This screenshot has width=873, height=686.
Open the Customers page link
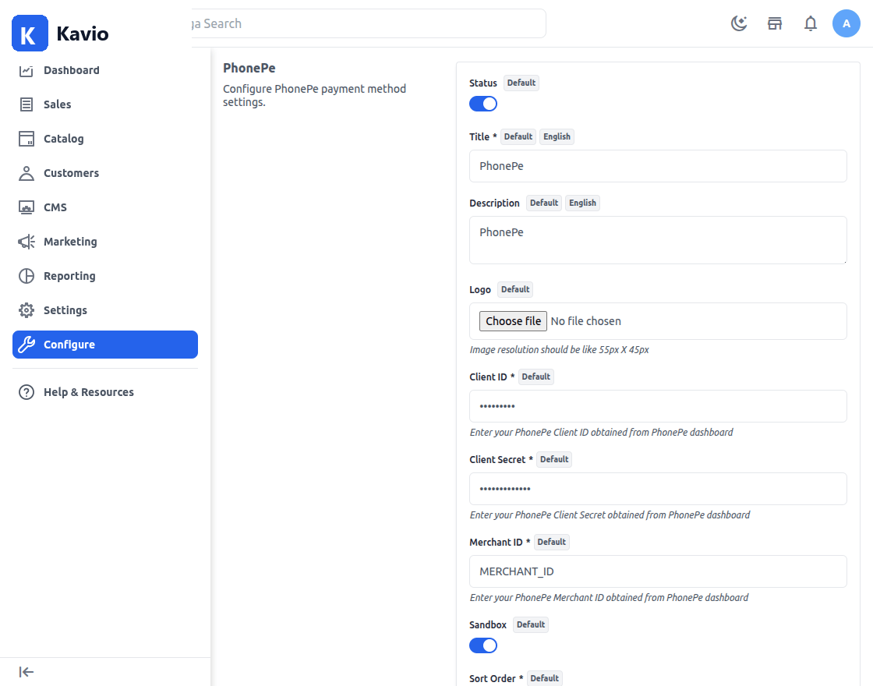pyautogui.click(x=105, y=173)
